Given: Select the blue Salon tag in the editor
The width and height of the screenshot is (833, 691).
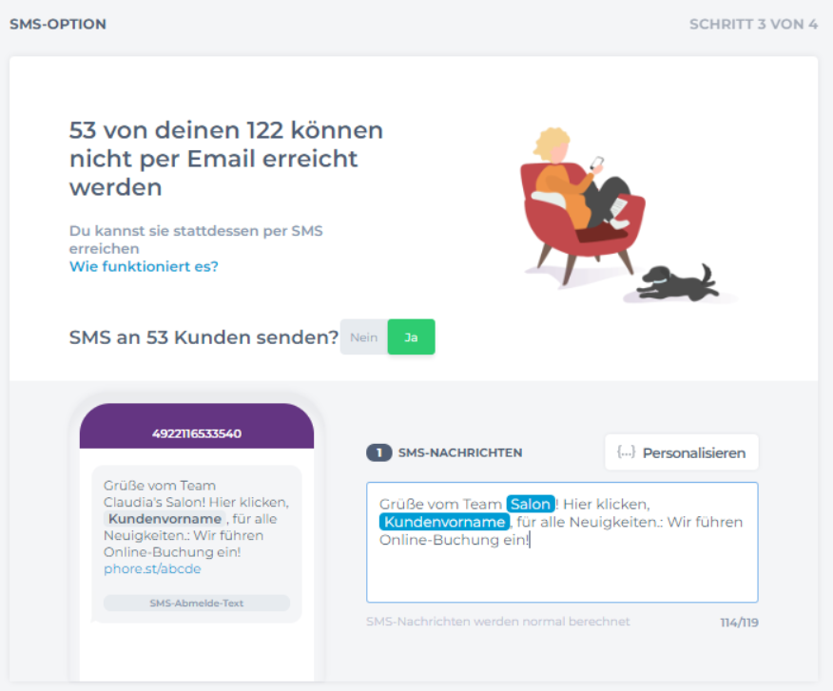Looking at the screenshot, I should point(530,504).
